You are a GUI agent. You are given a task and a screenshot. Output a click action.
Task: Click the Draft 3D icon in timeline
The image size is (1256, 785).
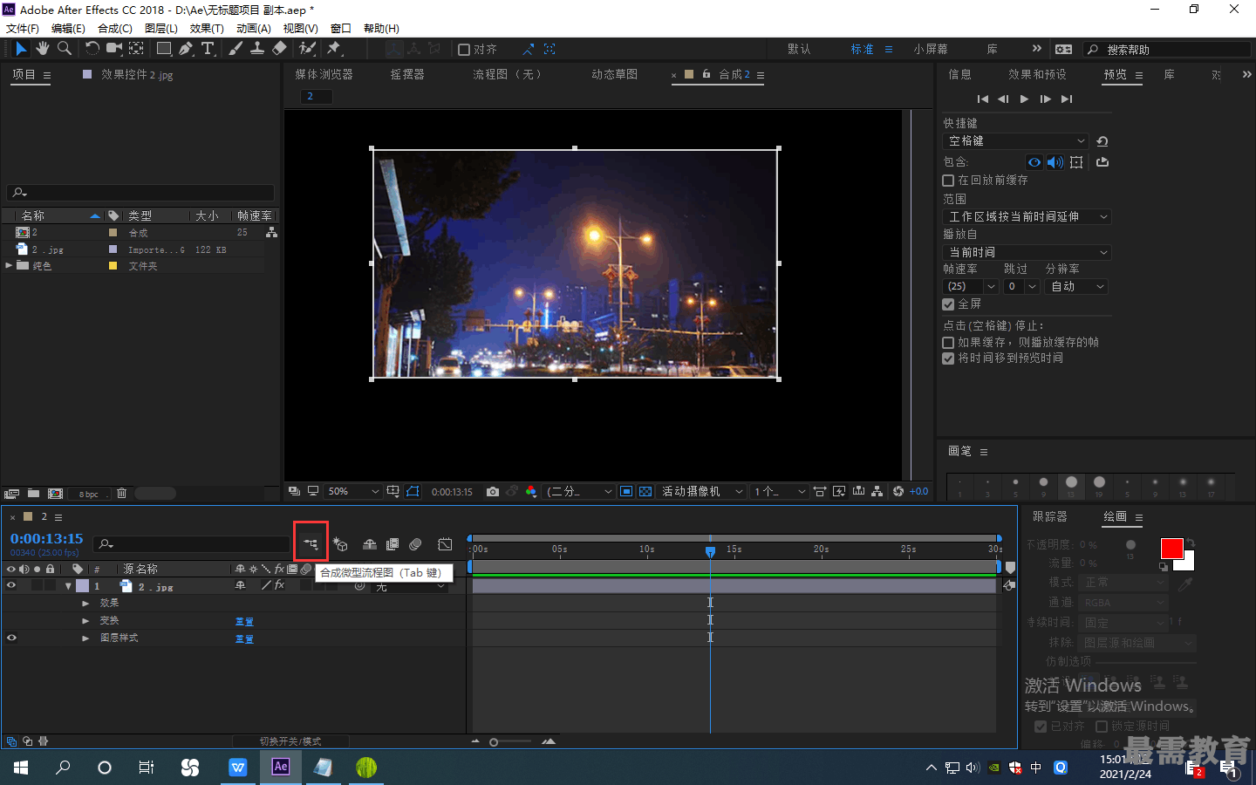[340, 544]
